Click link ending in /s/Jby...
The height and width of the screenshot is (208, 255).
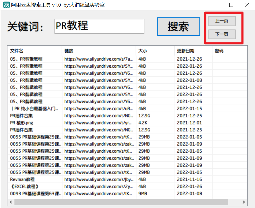pos(99,179)
